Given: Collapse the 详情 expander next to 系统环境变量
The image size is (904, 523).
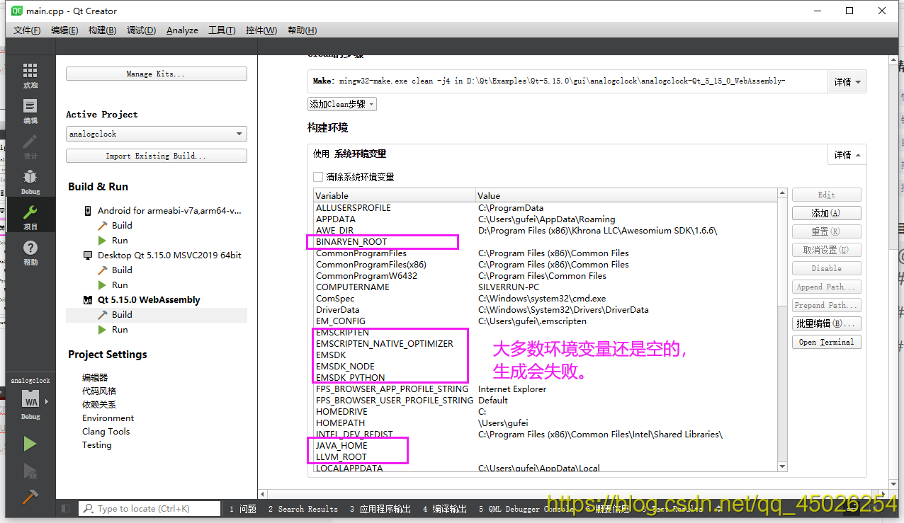Looking at the screenshot, I should [847, 154].
